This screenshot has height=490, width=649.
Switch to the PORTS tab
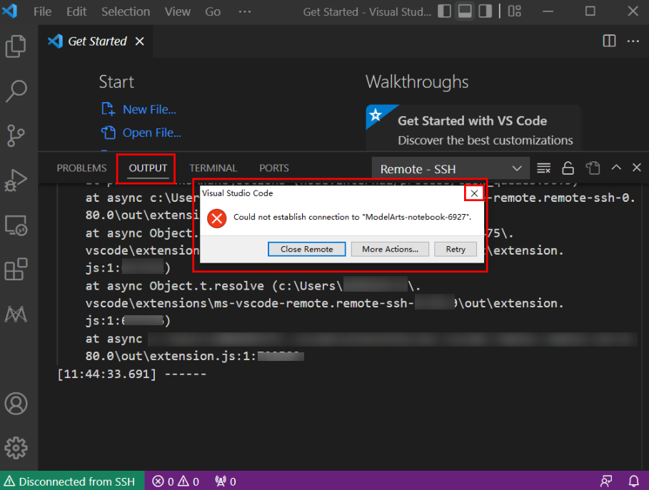point(274,168)
